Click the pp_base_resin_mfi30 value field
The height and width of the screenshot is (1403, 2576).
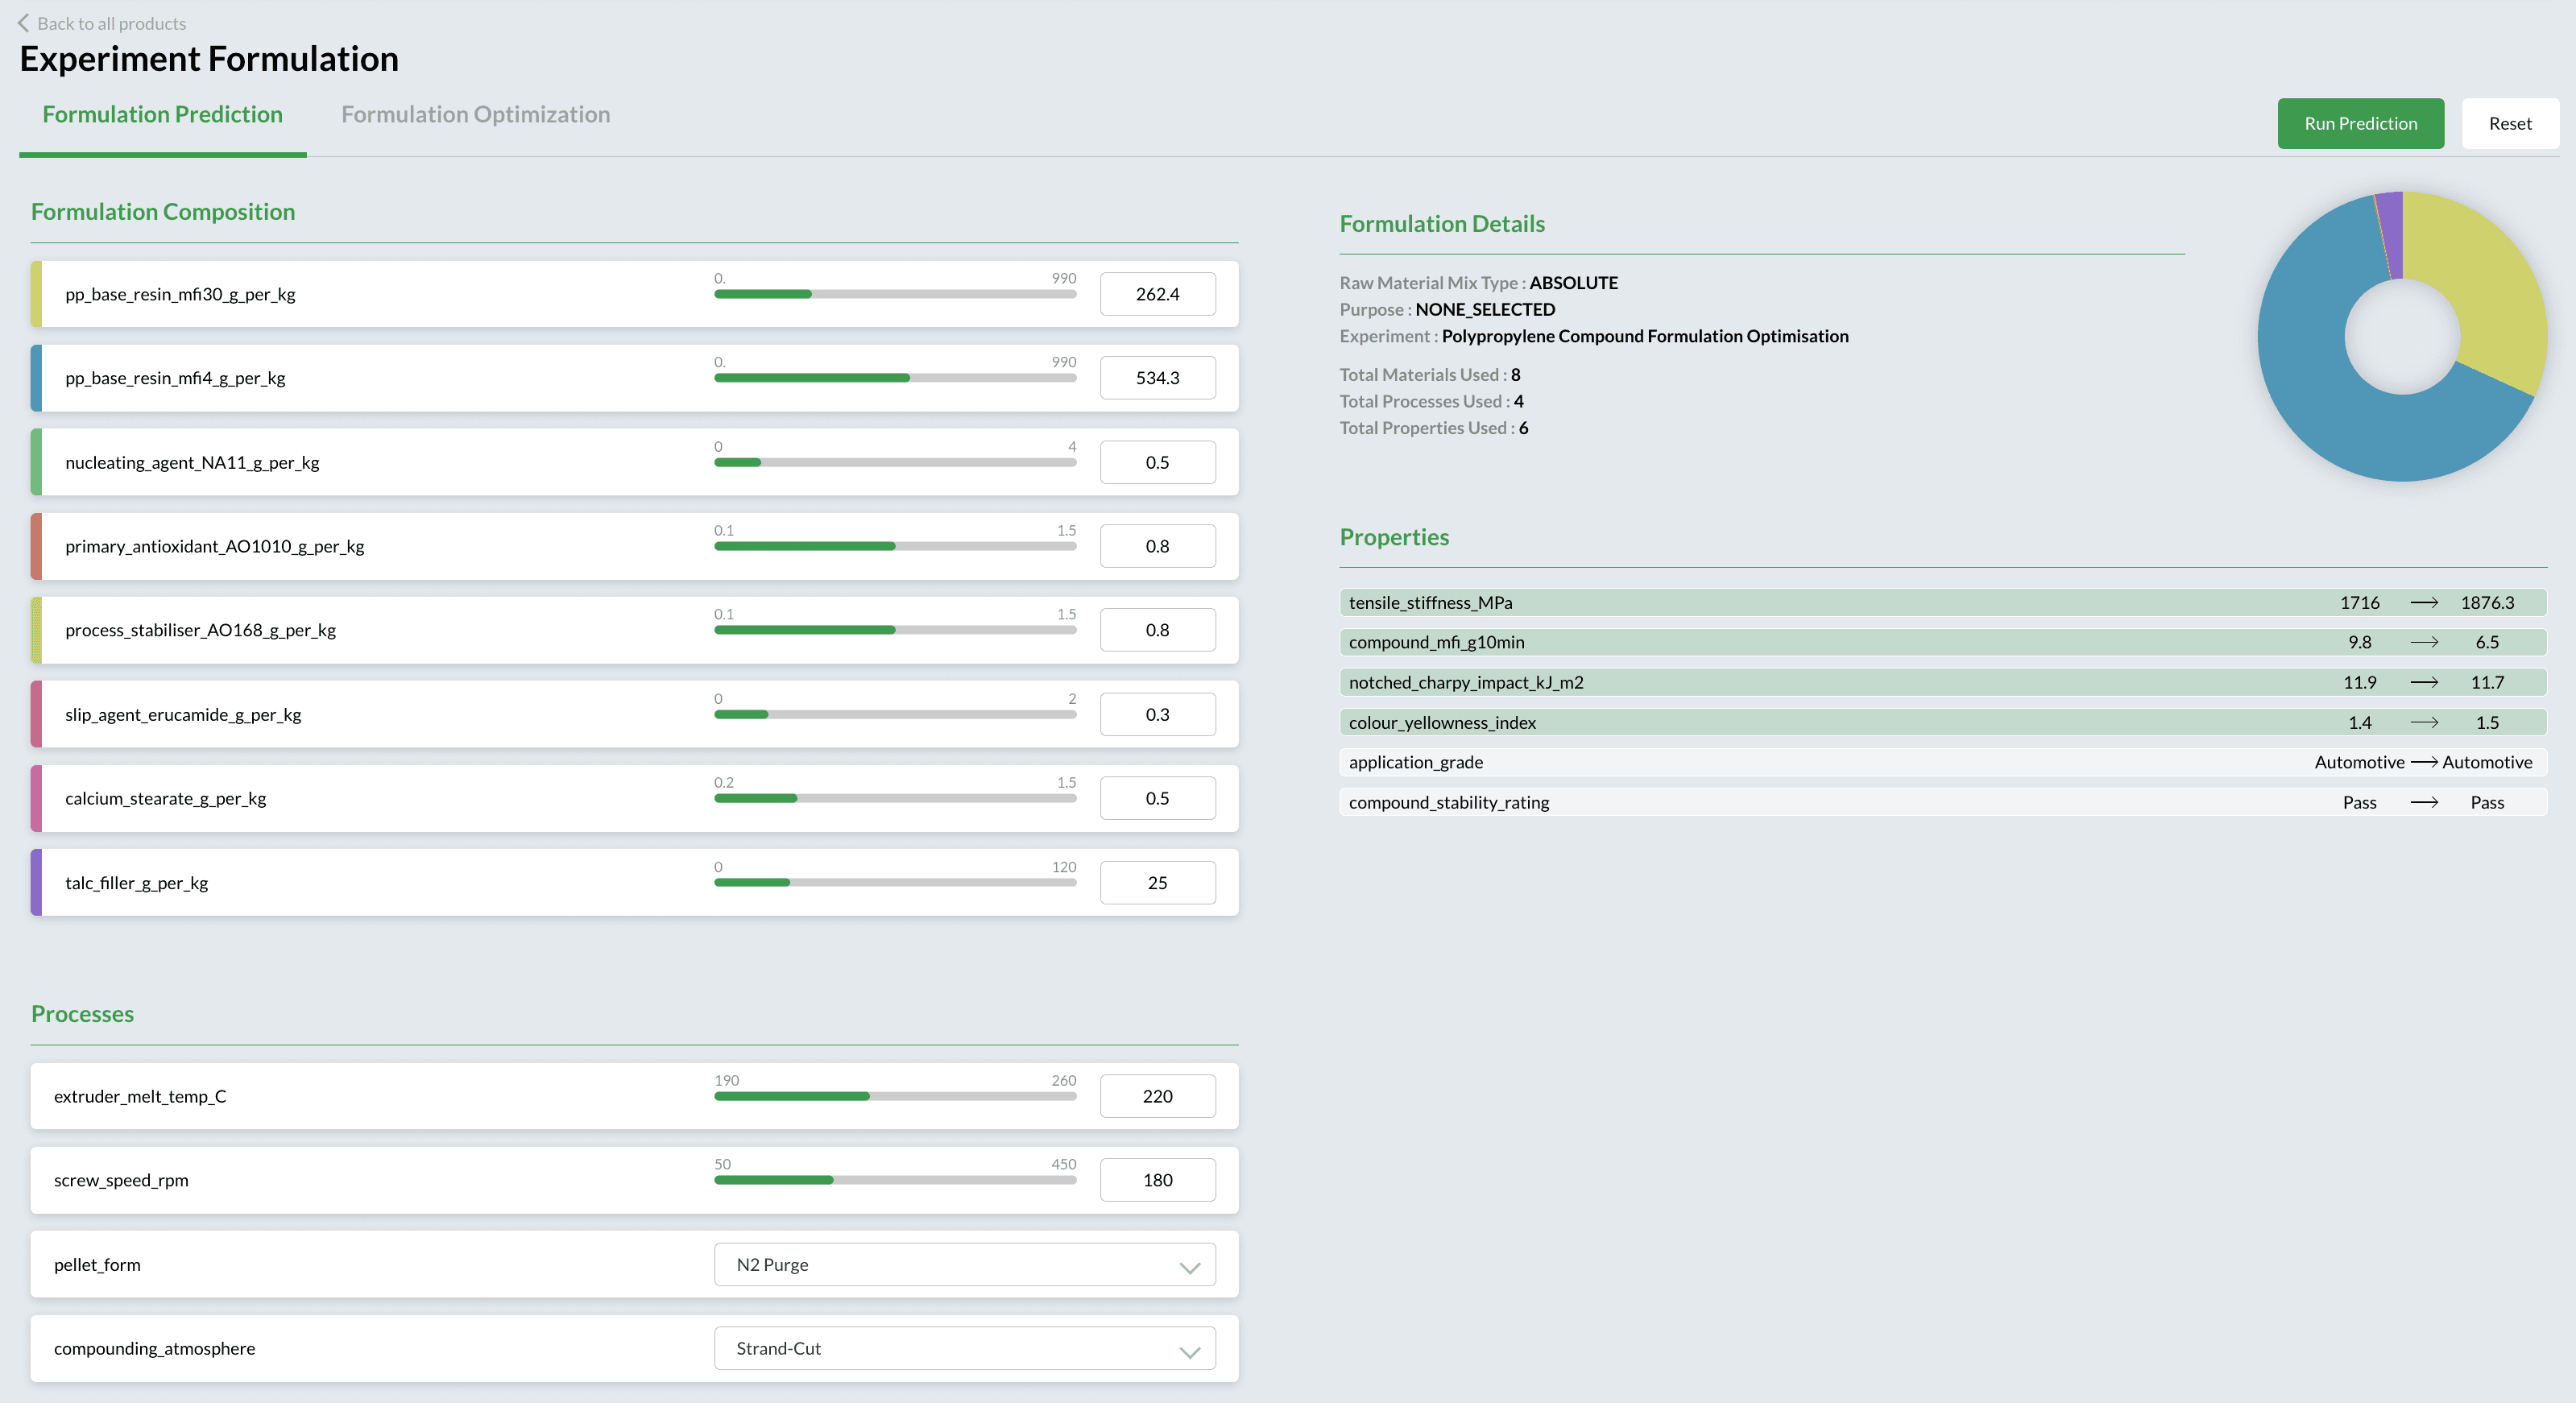point(1157,294)
